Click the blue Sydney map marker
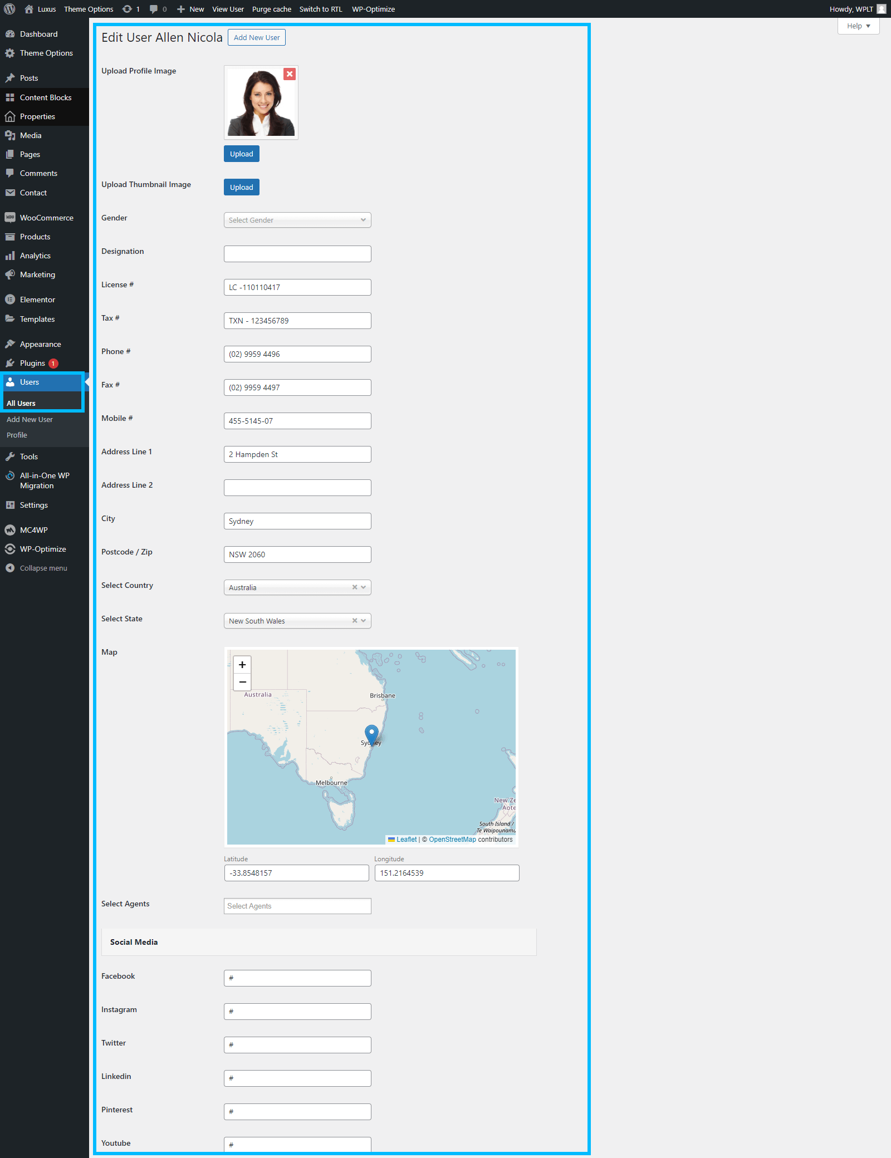This screenshot has height=1158, width=891. 371,733
